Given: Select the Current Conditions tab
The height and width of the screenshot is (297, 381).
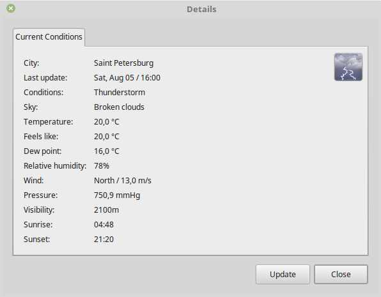Looking at the screenshot, I should pos(49,37).
